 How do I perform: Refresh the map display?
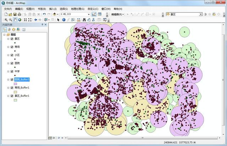pos(59,138)
